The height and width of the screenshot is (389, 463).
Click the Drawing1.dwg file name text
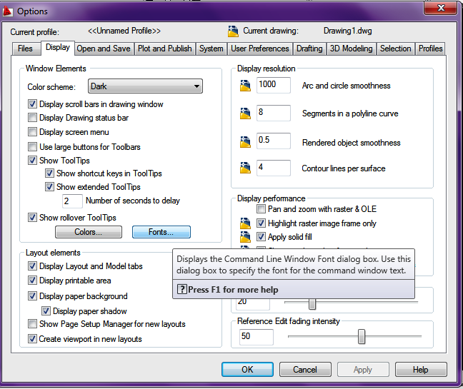coord(347,31)
